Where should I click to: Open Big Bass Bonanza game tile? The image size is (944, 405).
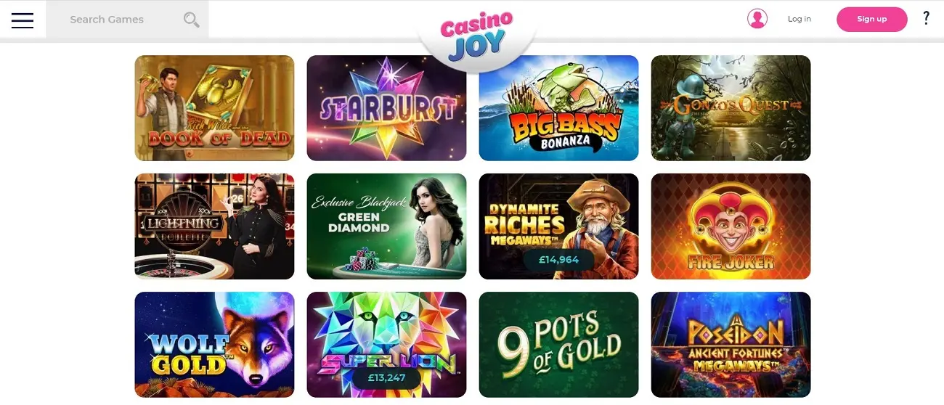(x=558, y=108)
